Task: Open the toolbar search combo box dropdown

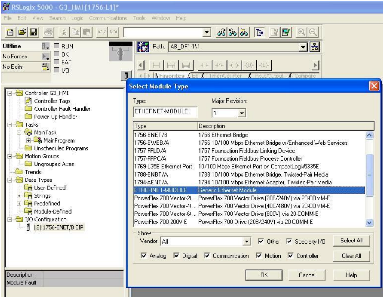Action: click(207, 32)
